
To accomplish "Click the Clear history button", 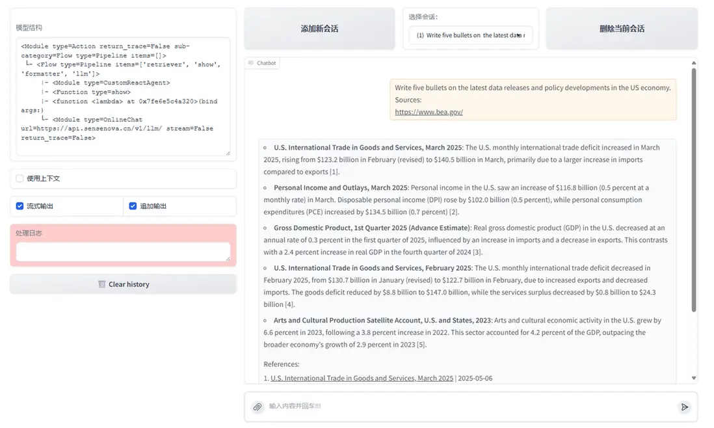I will 124,284.
